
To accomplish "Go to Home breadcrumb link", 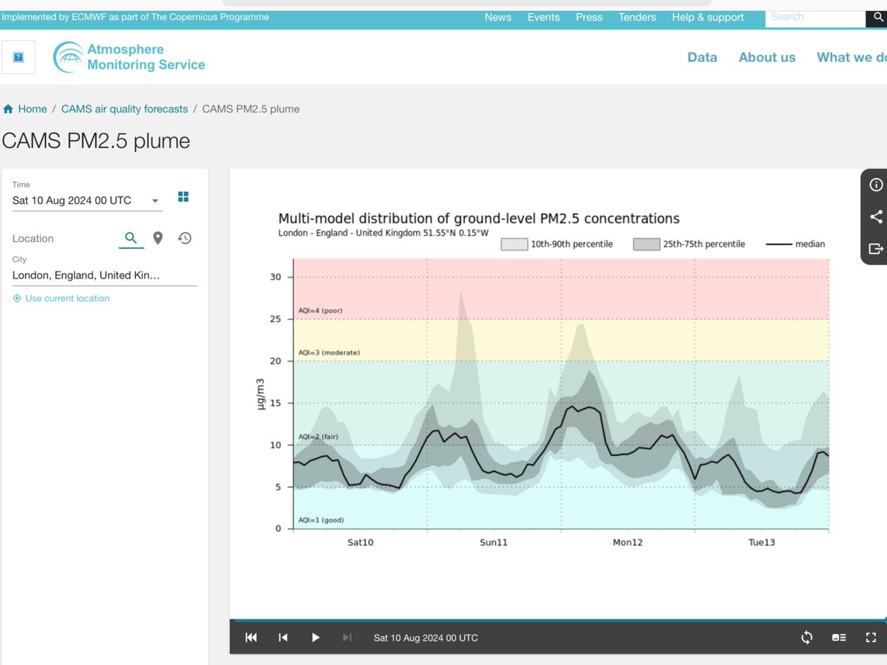I will point(33,109).
